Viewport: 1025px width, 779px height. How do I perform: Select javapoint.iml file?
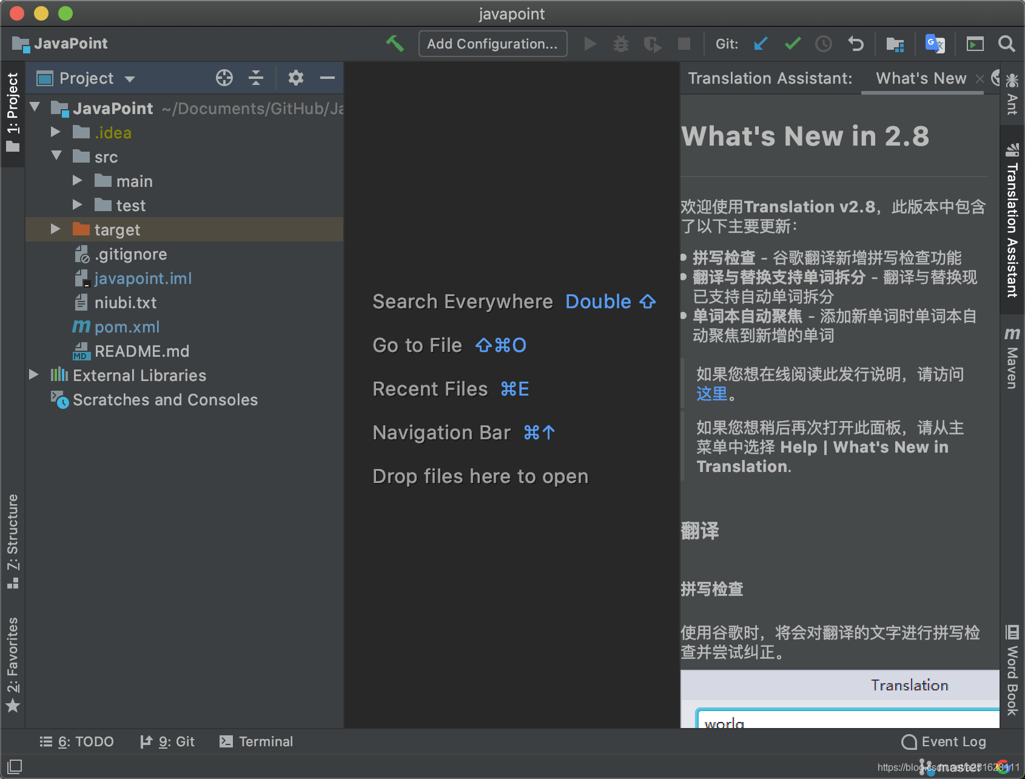pyautogui.click(x=143, y=278)
